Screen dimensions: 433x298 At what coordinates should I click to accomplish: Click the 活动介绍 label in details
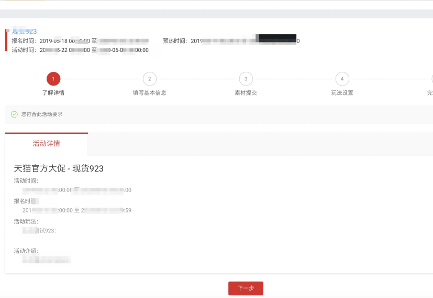tap(26, 251)
